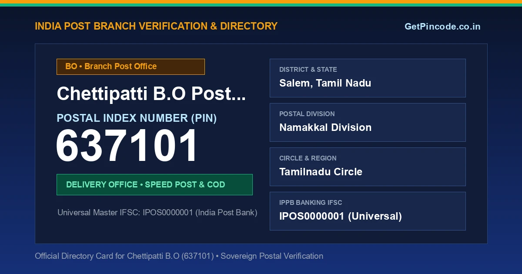The width and height of the screenshot is (522, 274).
Task: Select the IPOS0000001 (Universal) code
Action: click(x=341, y=216)
